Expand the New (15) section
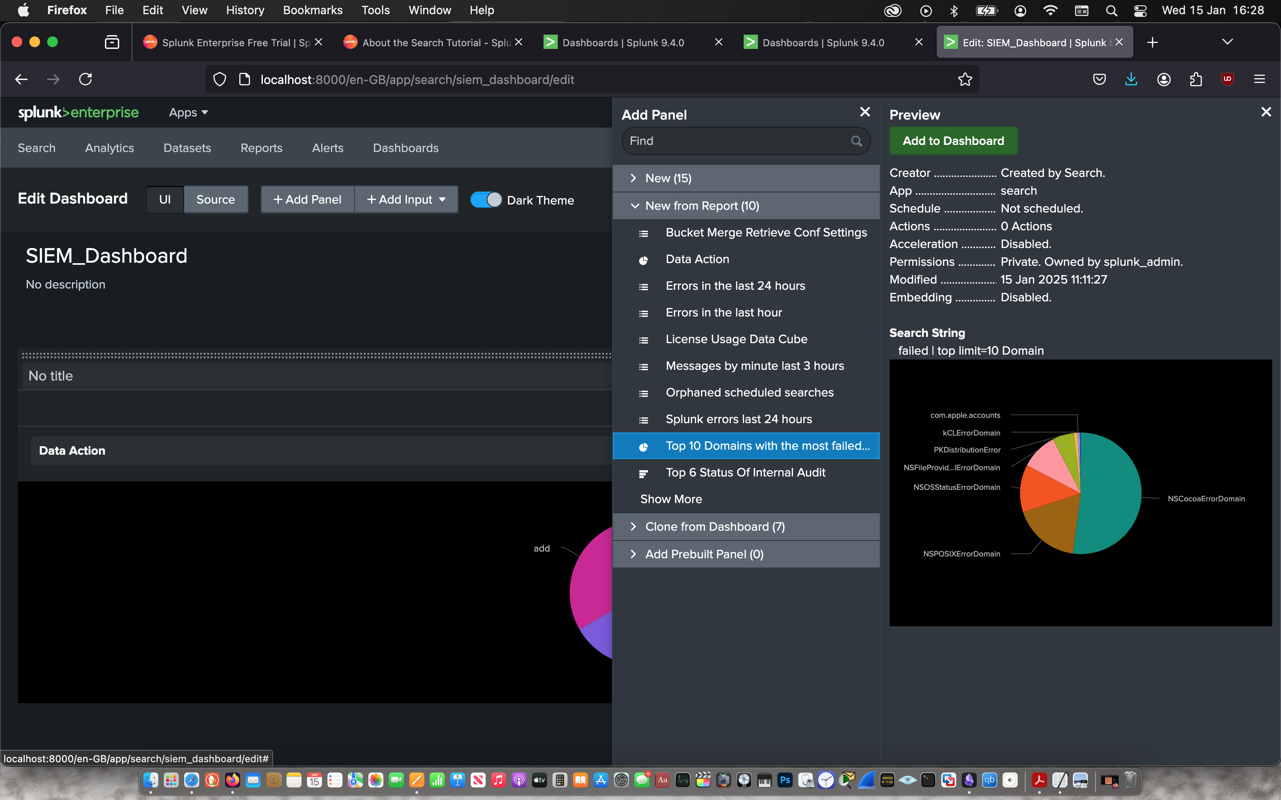 point(668,178)
